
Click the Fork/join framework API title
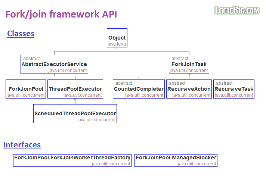click(61, 15)
